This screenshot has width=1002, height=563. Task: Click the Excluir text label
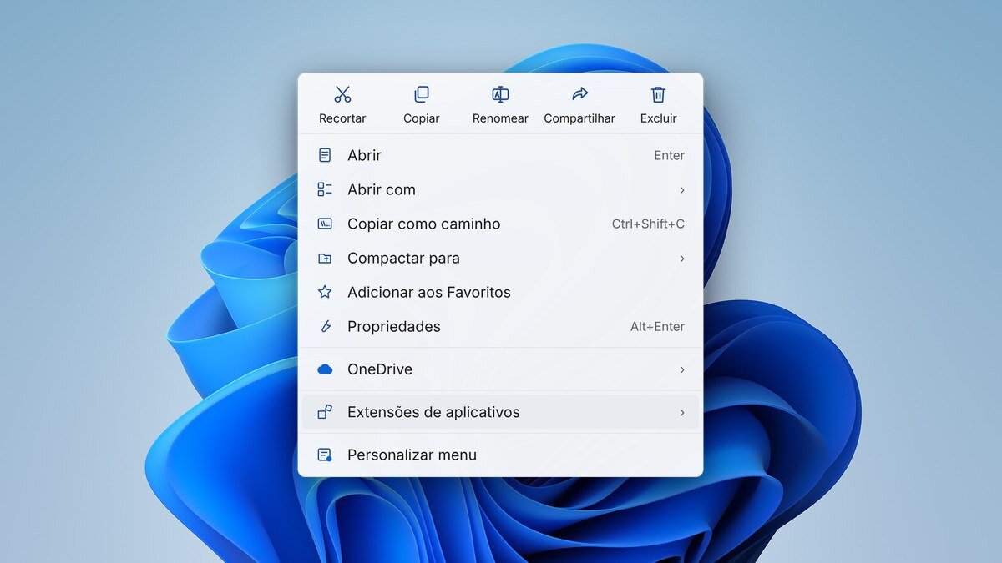(x=659, y=118)
